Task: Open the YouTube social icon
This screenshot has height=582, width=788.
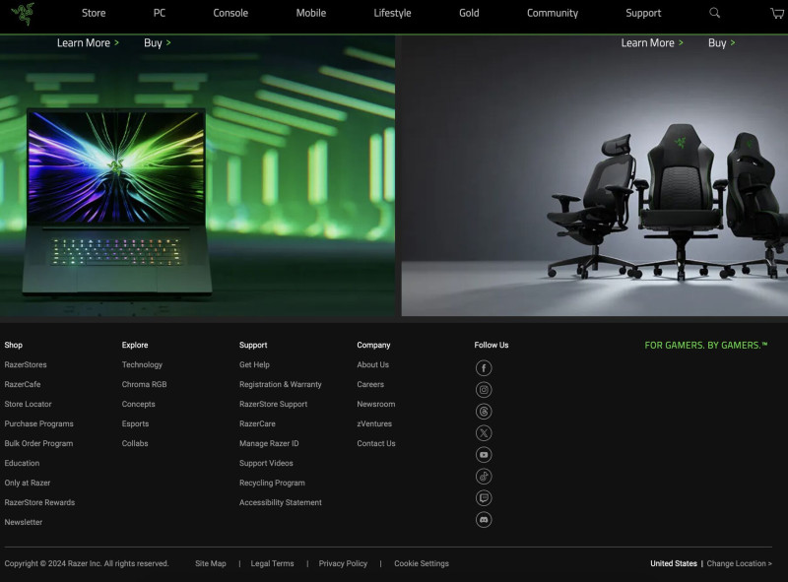Action: point(484,455)
